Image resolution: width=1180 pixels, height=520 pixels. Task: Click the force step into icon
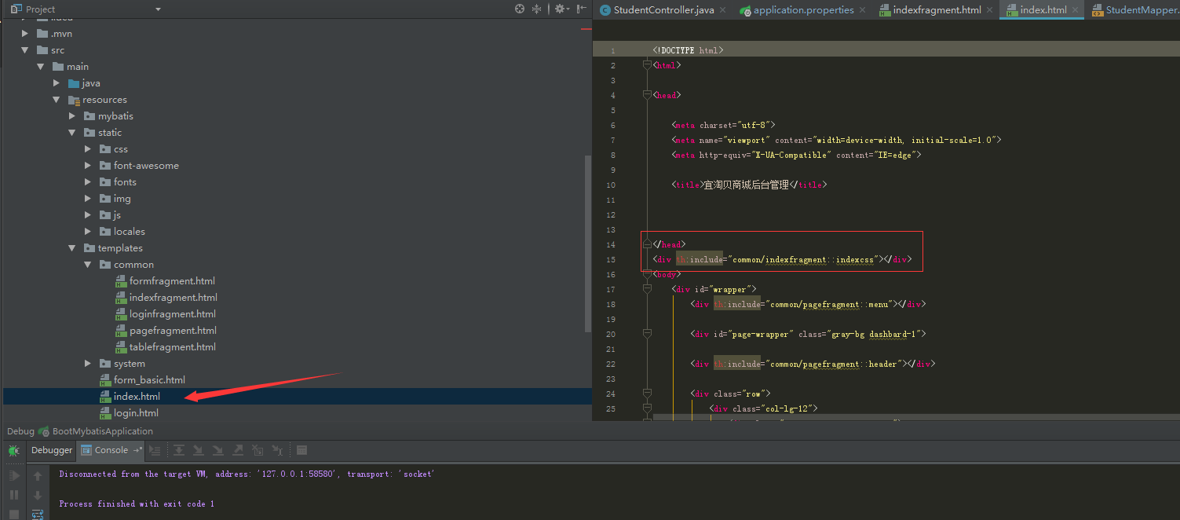(x=218, y=451)
